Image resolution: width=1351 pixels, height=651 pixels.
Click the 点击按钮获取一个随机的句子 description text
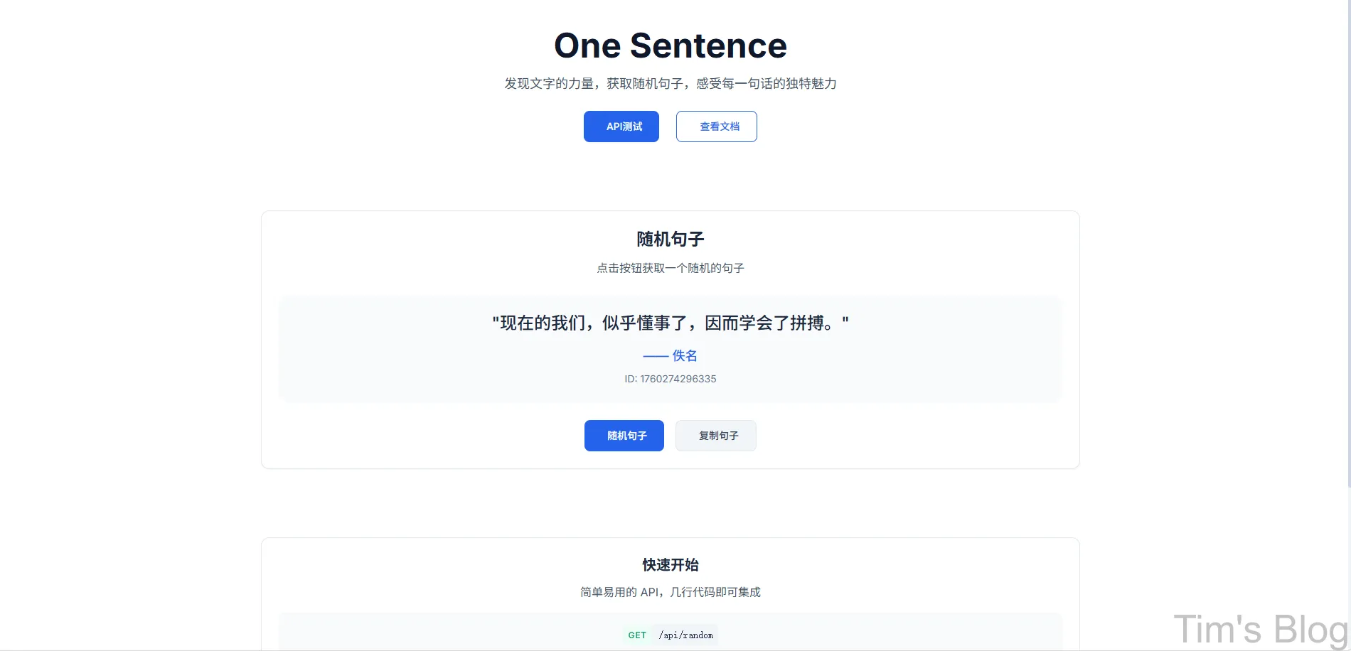coord(670,268)
